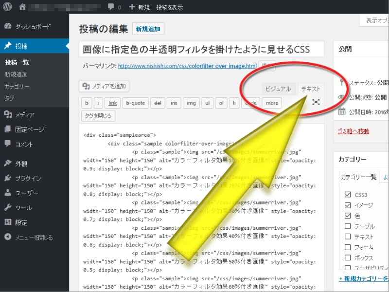Switch to the テキスト editor tab

click(x=311, y=89)
